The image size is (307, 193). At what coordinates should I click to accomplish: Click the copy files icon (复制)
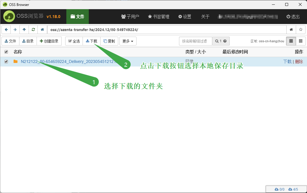[109, 41]
